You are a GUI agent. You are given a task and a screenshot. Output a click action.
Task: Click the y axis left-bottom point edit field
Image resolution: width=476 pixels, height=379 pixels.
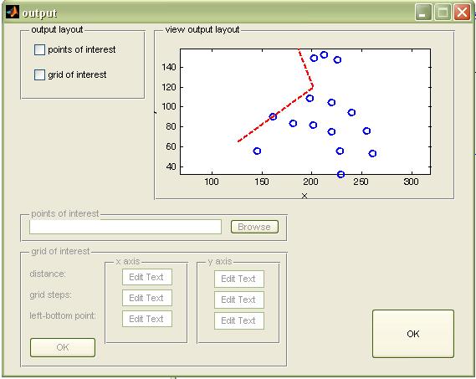pos(239,320)
